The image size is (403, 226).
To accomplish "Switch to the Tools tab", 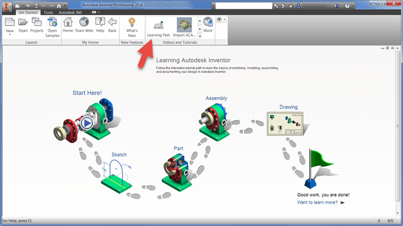I will pyautogui.click(x=48, y=12).
